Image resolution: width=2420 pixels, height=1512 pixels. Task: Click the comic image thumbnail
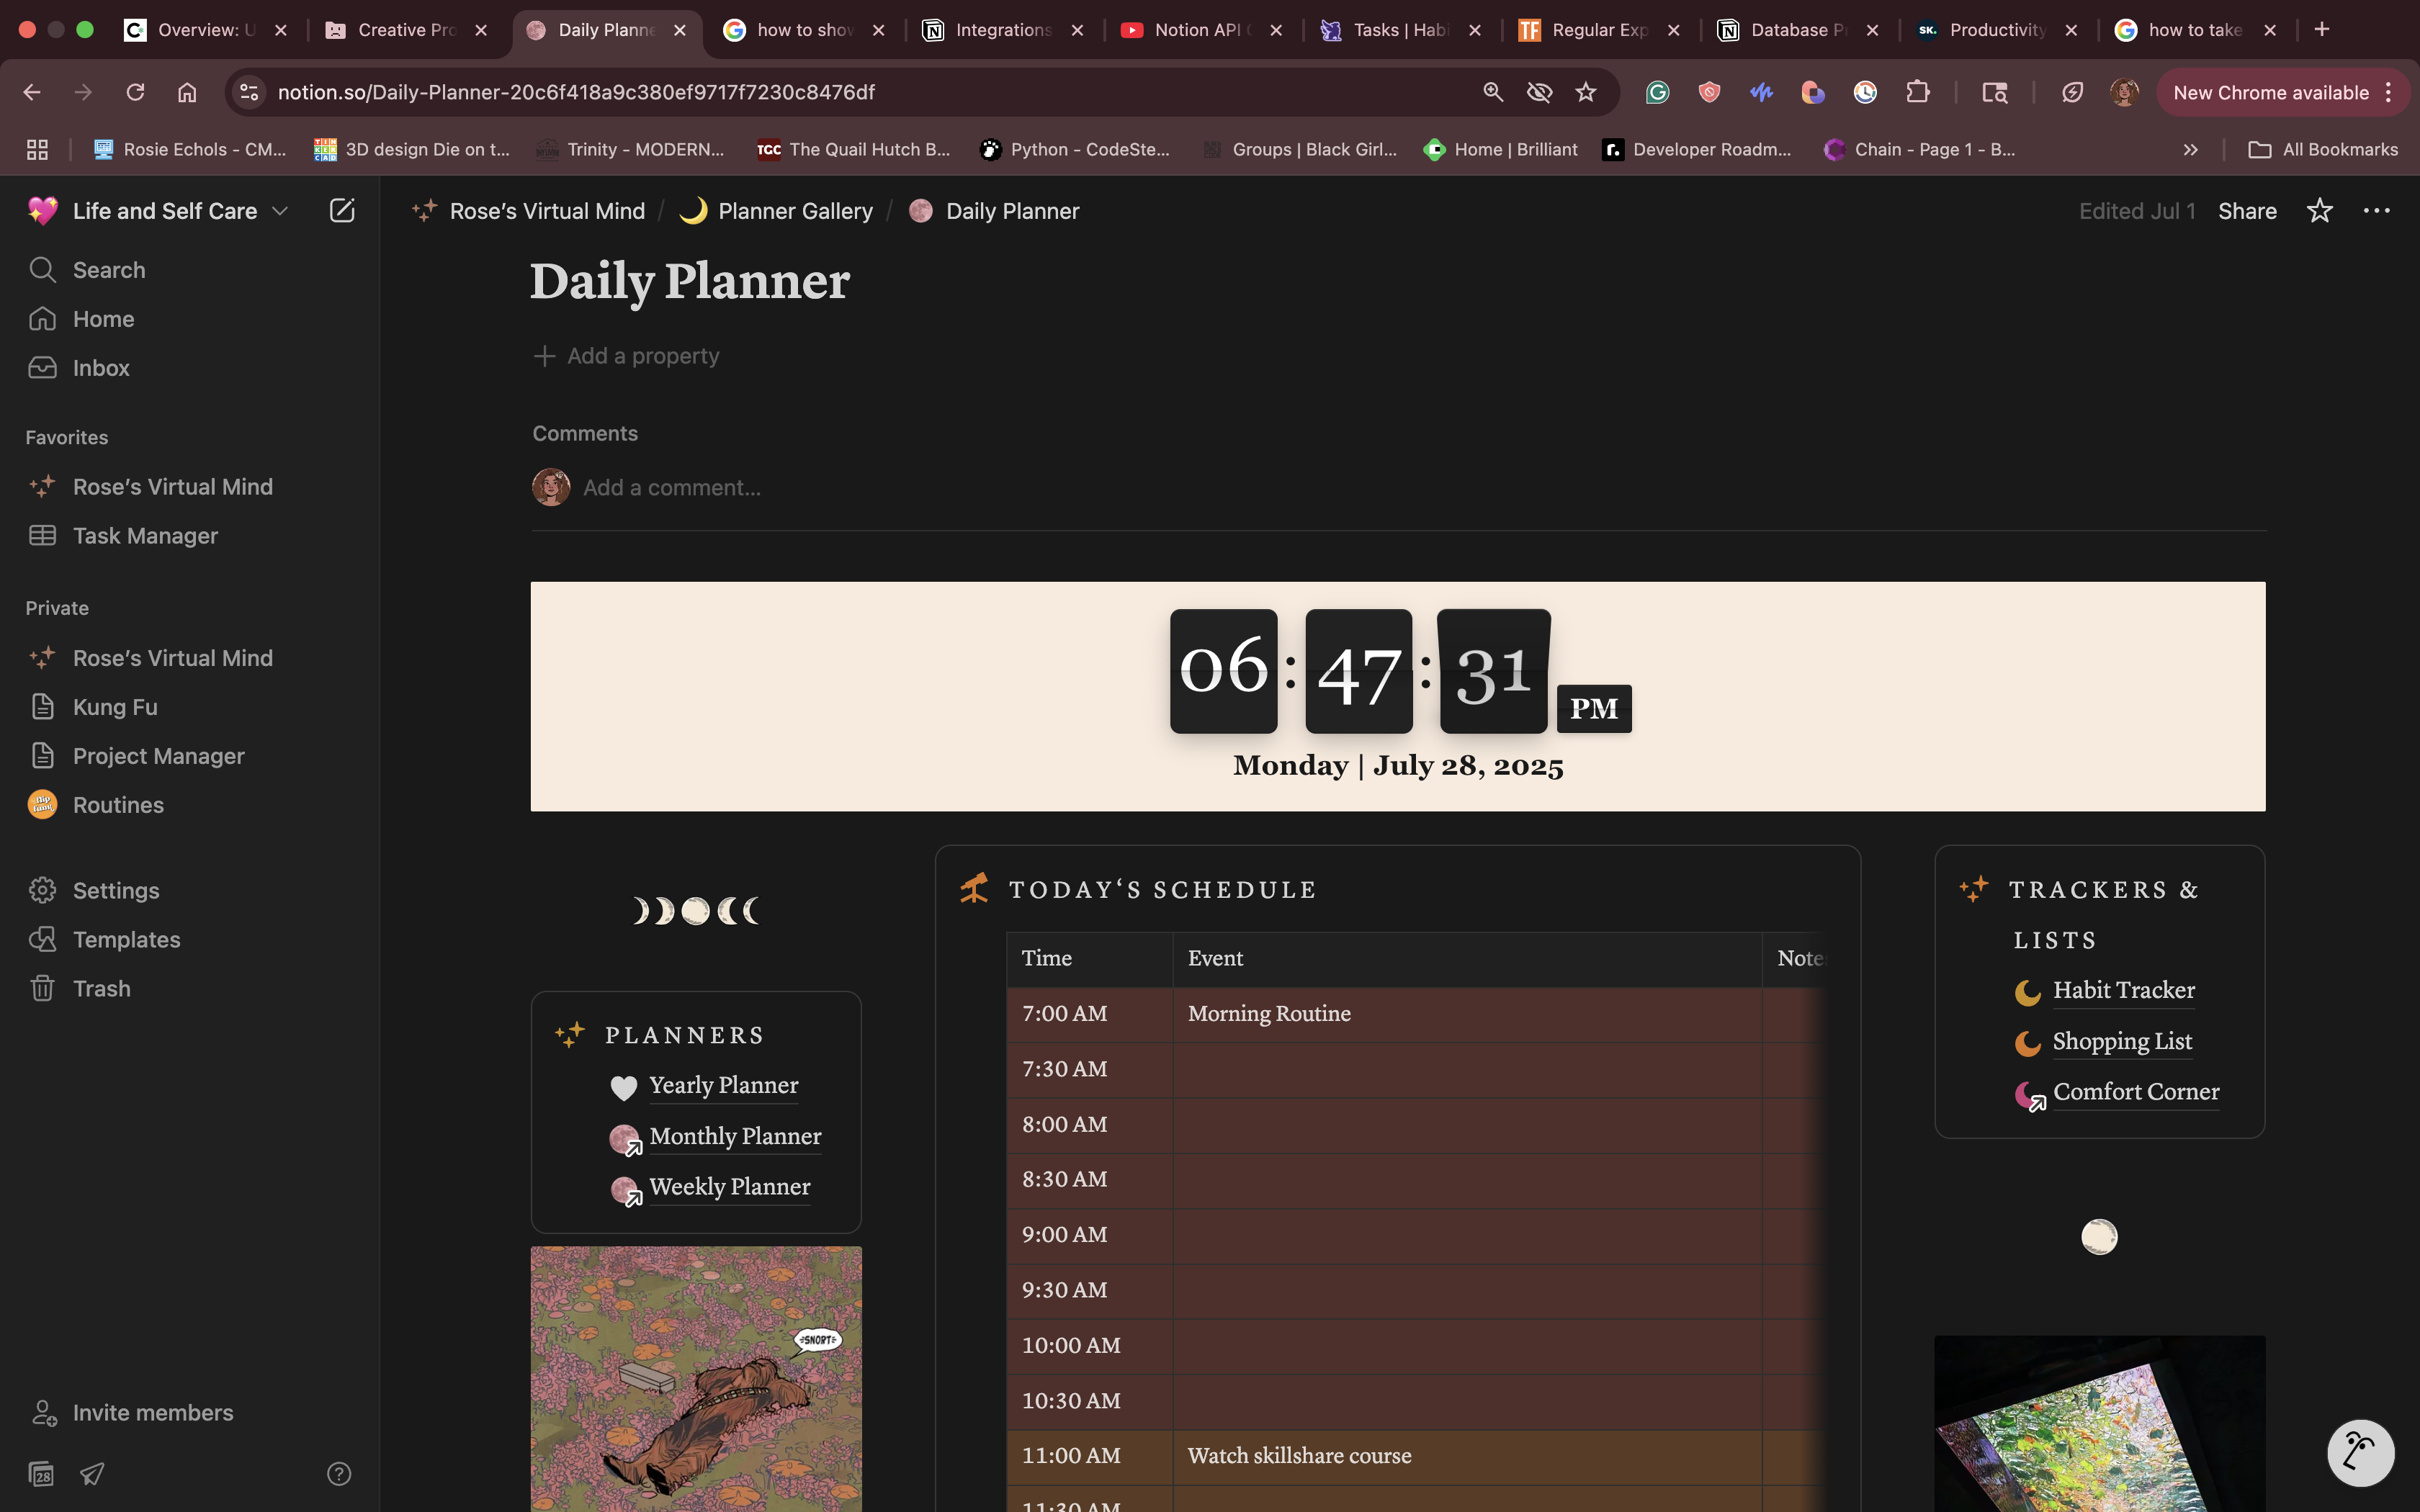point(696,1378)
